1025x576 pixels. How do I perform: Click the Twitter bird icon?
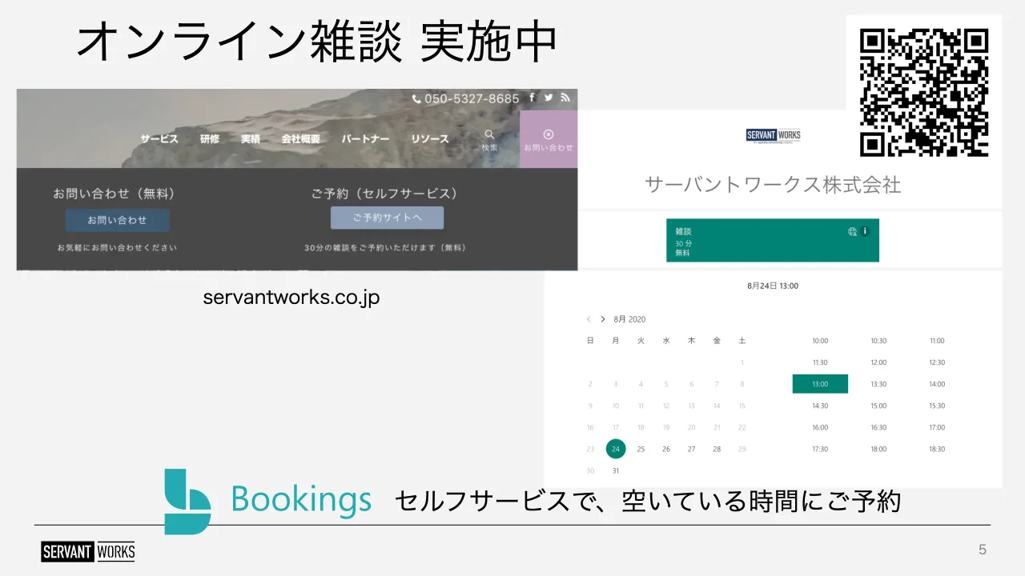(549, 98)
